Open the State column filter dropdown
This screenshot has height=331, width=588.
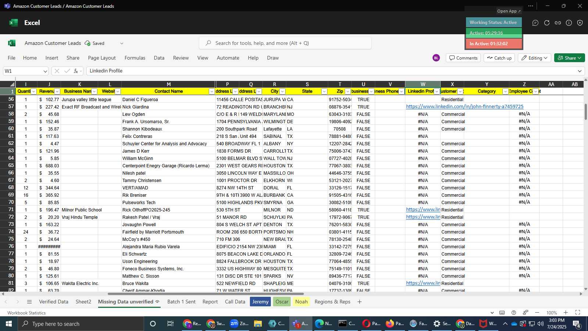click(x=324, y=92)
